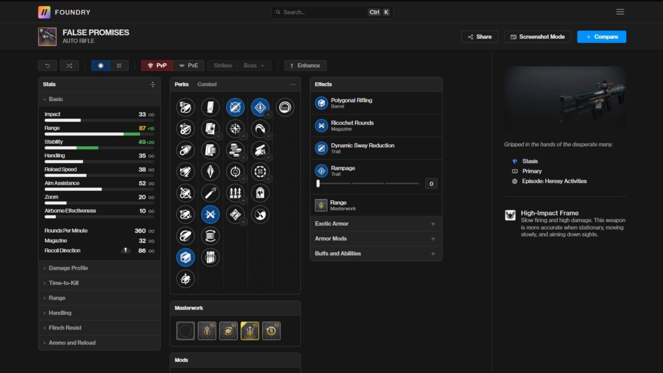Screen dimensions: 663x373
Task: Click the gold Range masterwork icon
Action: pyautogui.click(x=249, y=331)
